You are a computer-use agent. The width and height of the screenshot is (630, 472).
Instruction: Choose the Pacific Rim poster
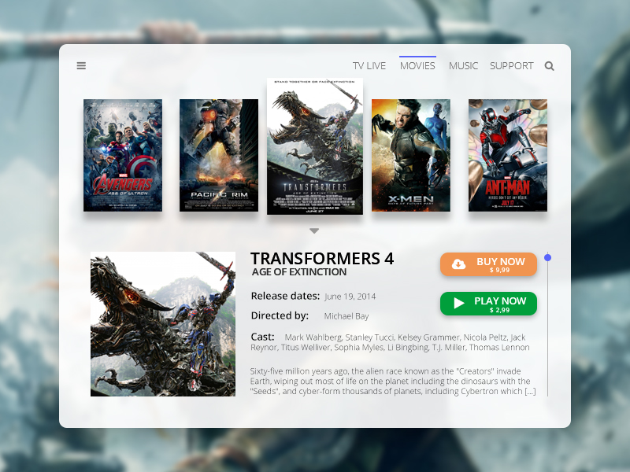(x=219, y=155)
